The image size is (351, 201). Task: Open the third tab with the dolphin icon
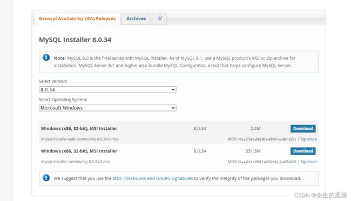click(x=159, y=19)
